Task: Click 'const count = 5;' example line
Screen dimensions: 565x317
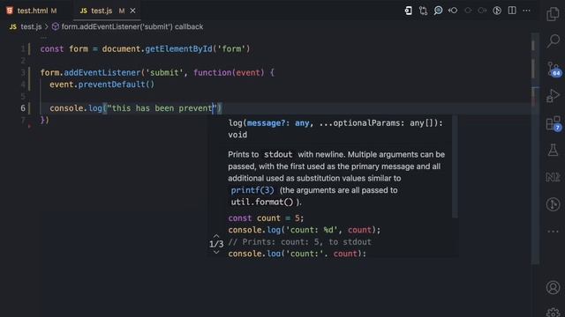Action: (x=266, y=218)
